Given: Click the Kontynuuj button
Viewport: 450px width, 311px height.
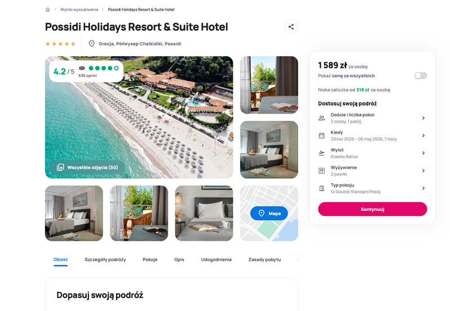Looking at the screenshot, I should pos(372,209).
